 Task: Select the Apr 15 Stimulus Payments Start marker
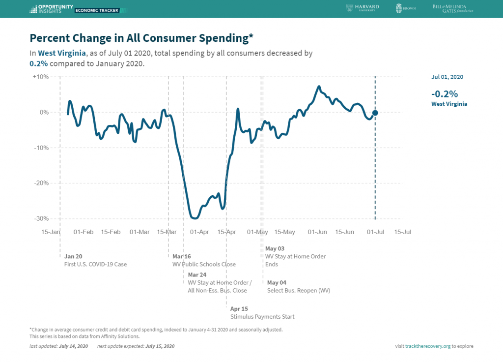(262, 312)
